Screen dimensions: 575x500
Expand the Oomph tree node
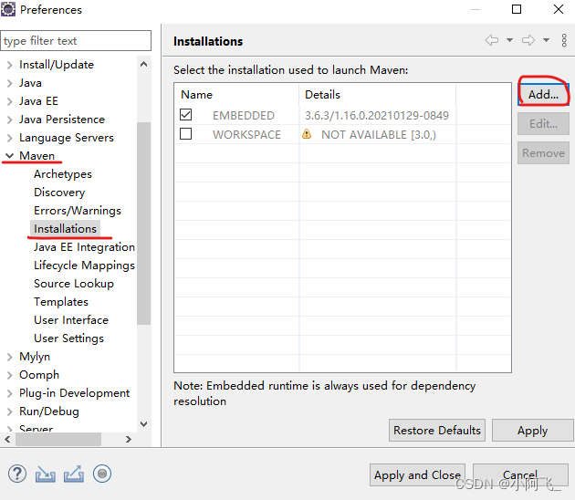click(x=9, y=375)
